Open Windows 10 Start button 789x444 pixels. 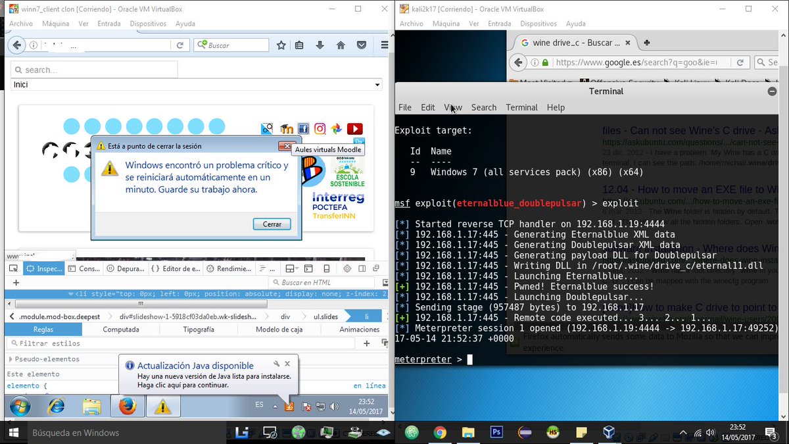coord(13,433)
